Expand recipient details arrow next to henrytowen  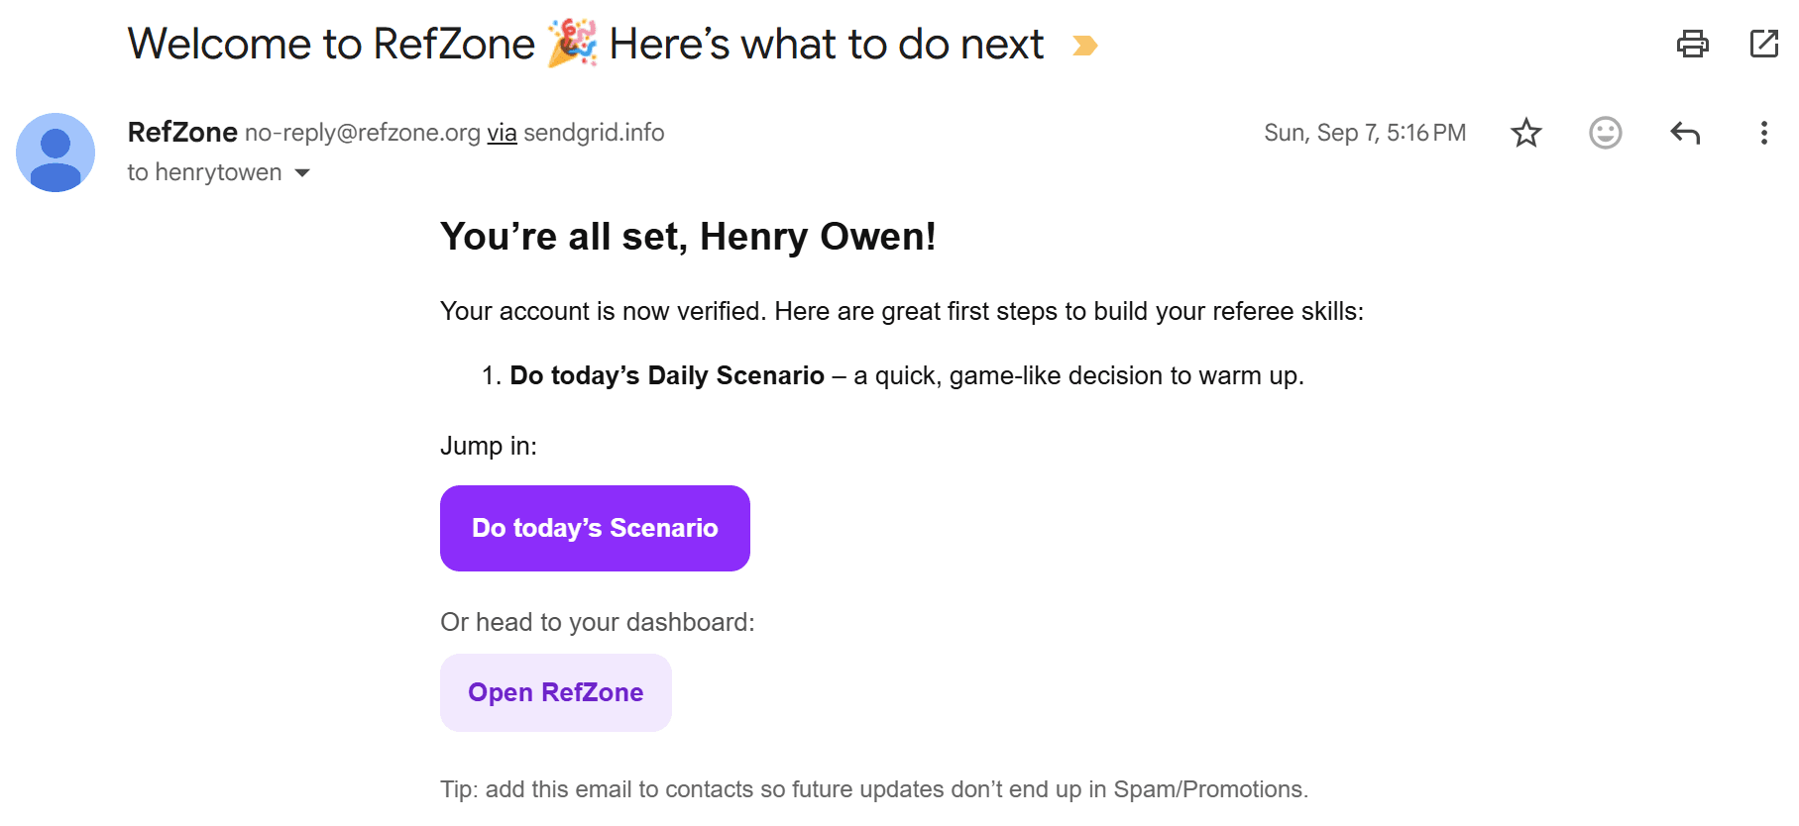302,173
